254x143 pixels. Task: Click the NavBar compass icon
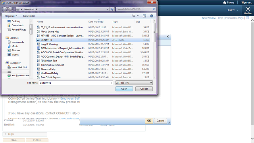point(248,9)
